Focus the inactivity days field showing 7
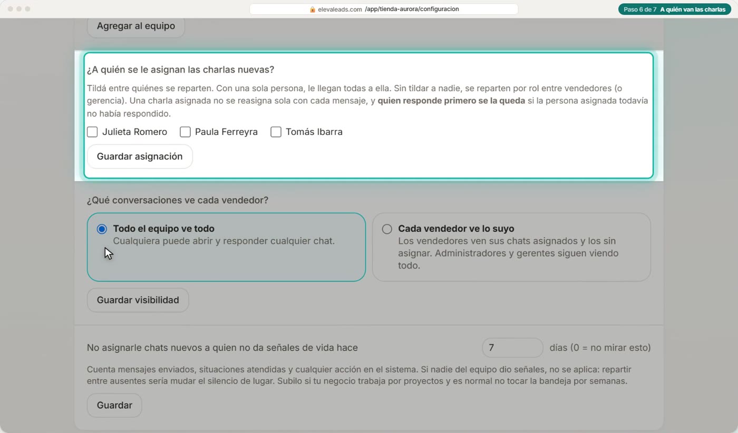This screenshot has width=738, height=433. click(x=512, y=348)
